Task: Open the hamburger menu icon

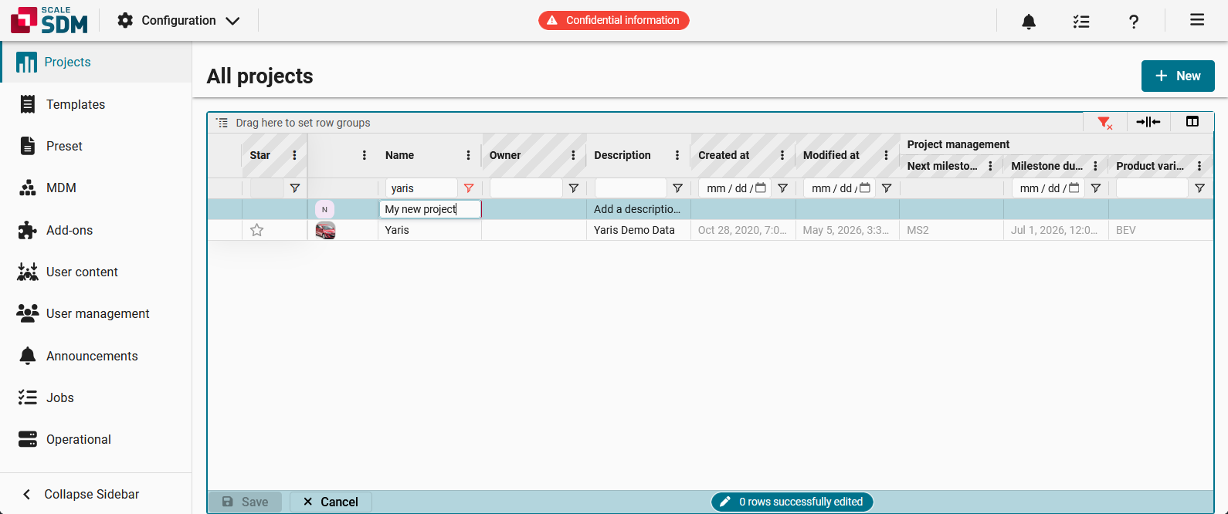Action: coord(1197,20)
